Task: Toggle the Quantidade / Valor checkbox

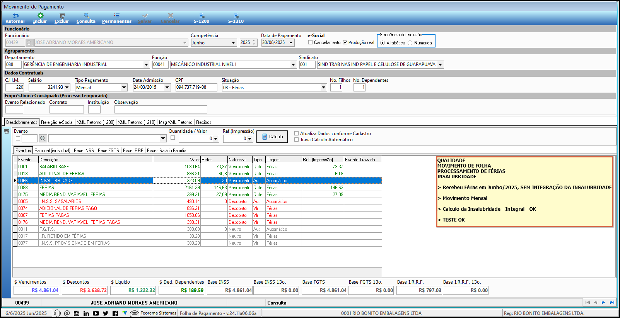Action: click(x=173, y=138)
